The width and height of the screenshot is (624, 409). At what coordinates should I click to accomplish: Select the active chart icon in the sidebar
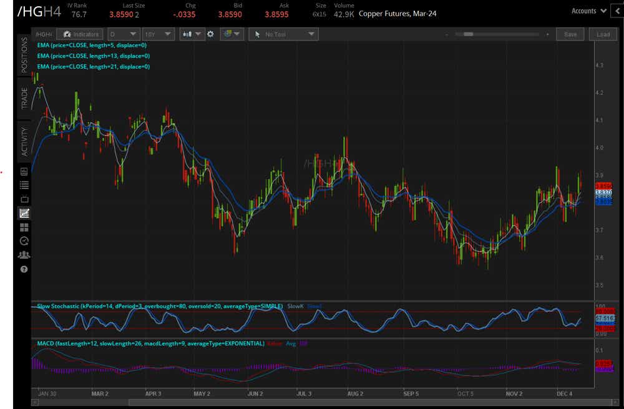tap(24, 213)
